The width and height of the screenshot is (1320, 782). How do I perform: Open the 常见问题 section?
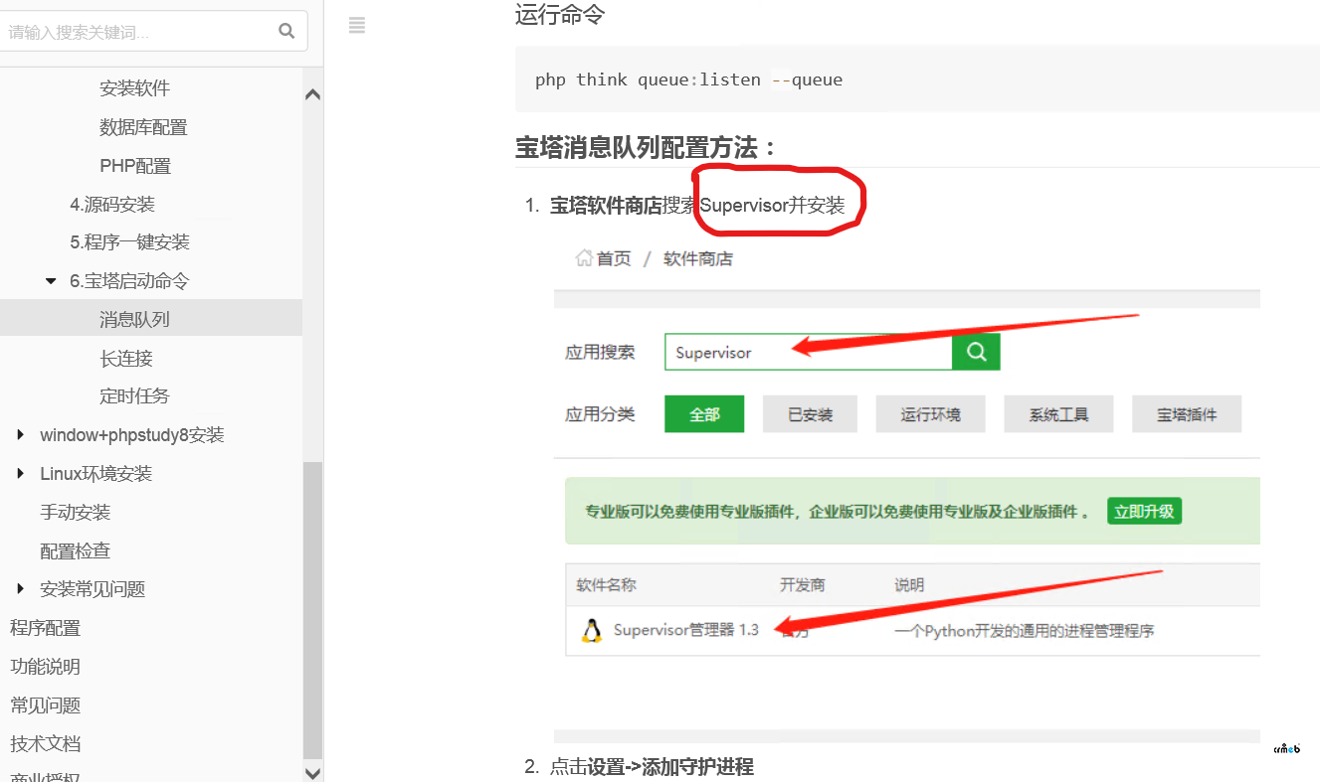(45, 705)
